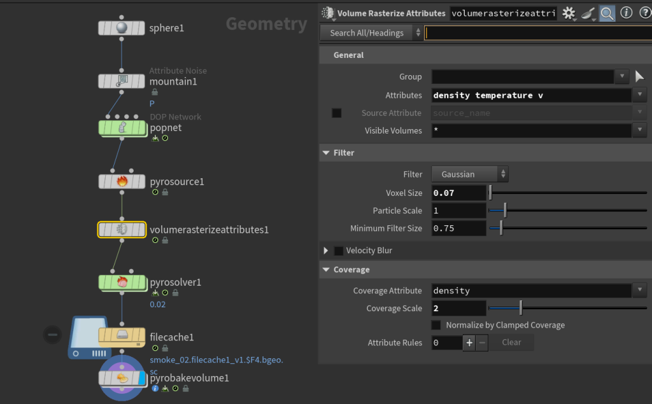
Task: Click the Particle Scale slider handle
Action: coord(505,211)
